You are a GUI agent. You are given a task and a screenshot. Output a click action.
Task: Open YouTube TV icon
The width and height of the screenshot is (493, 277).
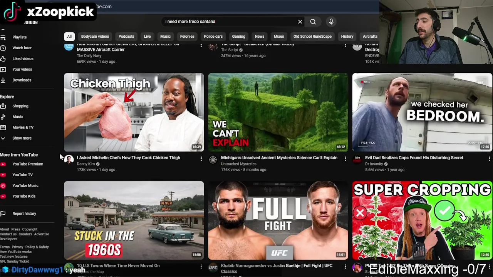(x=3, y=175)
